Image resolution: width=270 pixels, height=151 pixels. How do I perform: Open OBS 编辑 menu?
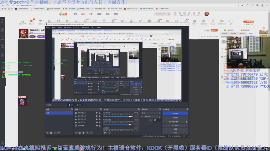[x=54, y=27]
